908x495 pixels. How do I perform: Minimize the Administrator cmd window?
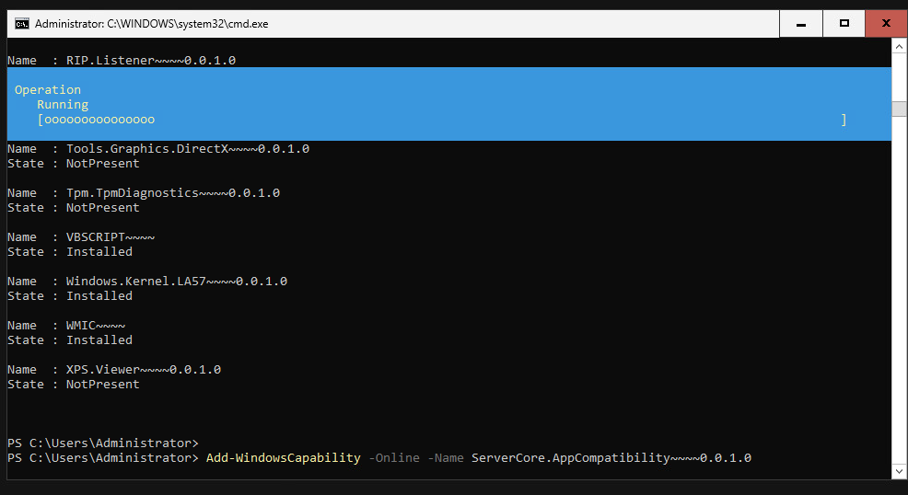[800, 23]
